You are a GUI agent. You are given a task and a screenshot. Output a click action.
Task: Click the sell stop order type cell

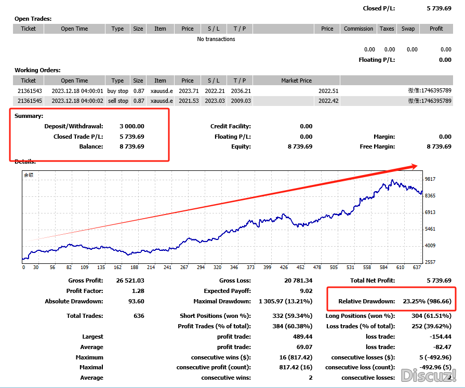click(117, 101)
